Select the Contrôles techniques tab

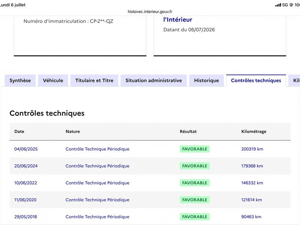pyautogui.click(x=256, y=81)
